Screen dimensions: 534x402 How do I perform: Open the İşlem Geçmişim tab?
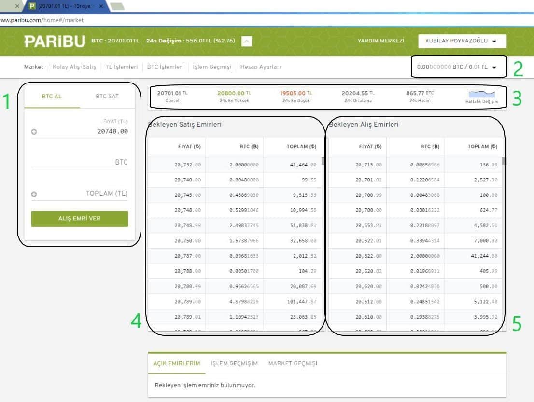pos(234,363)
